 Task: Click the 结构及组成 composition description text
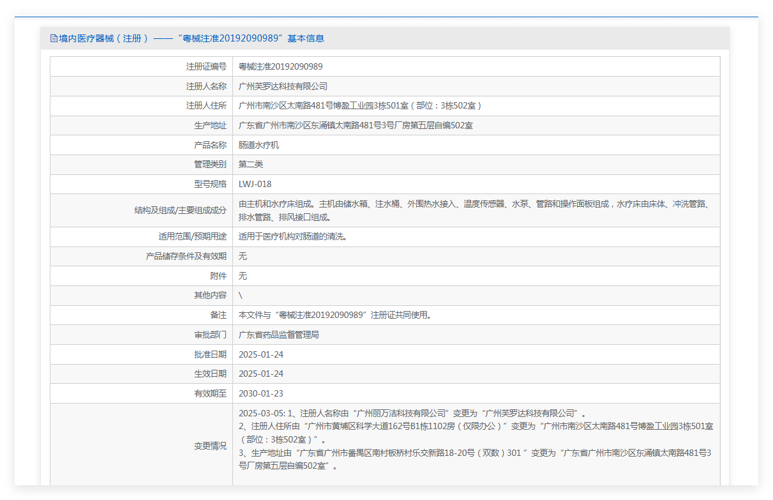pos(474,210)
